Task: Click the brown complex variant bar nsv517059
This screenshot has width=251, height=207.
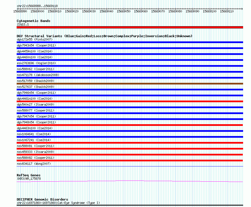Action: [130, 84]
